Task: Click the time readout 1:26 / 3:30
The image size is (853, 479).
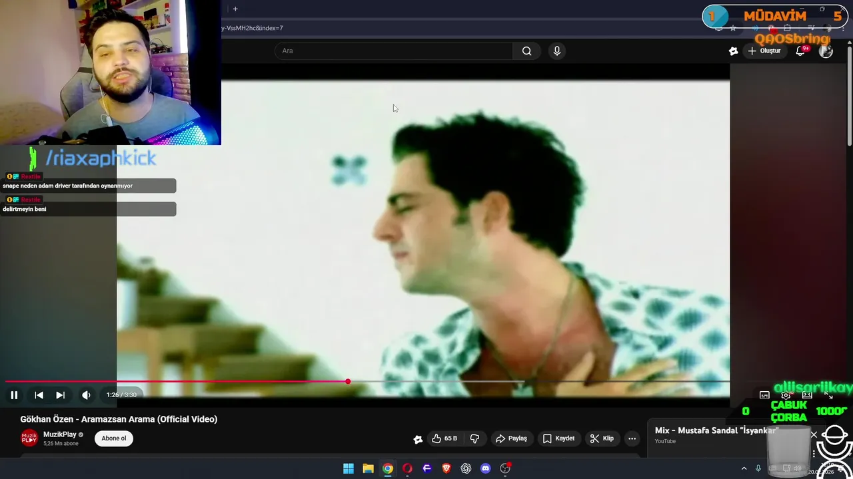Action: (121, 395)
